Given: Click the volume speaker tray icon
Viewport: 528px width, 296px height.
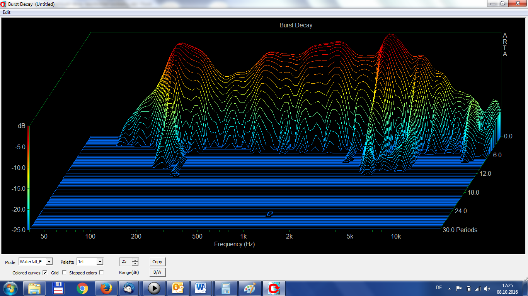Looking at the screenshot, I should [x=487, y=288].
